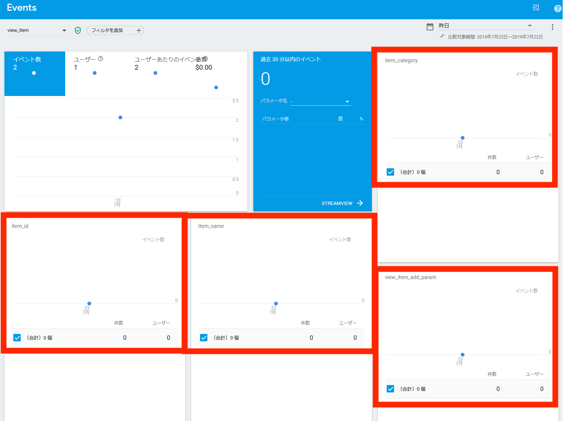Screen dimensions: 563x421
Task: Uncheck the view_item_add_param total checkbox
Action: pyautogui.click(x=390, y=389)
